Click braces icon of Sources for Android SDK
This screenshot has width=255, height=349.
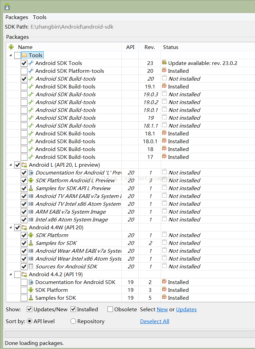[31, 266]
